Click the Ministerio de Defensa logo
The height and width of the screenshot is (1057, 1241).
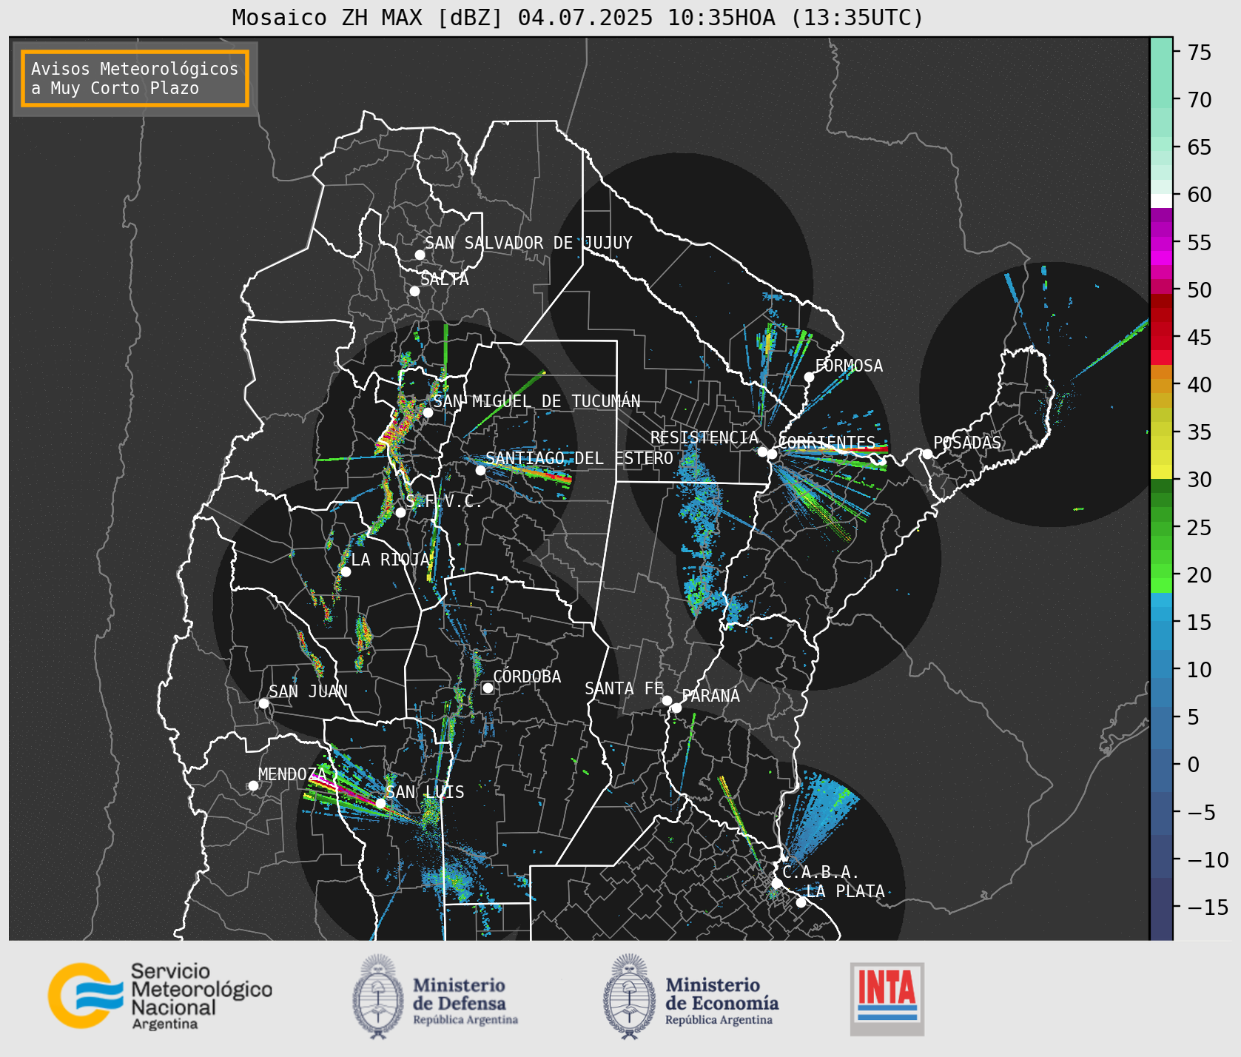pos(435,996)
